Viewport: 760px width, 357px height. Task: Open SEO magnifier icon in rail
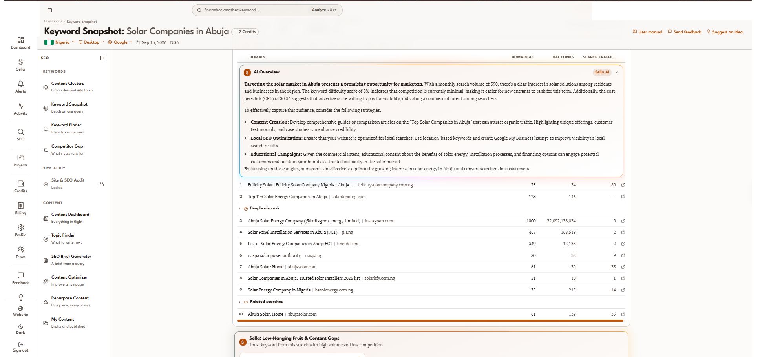(21, 132)
